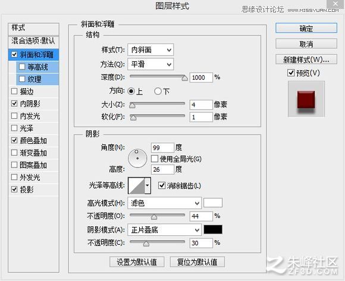
Task: Uncheck 消除锯齿 checkbox
Action: click(162, 185)
